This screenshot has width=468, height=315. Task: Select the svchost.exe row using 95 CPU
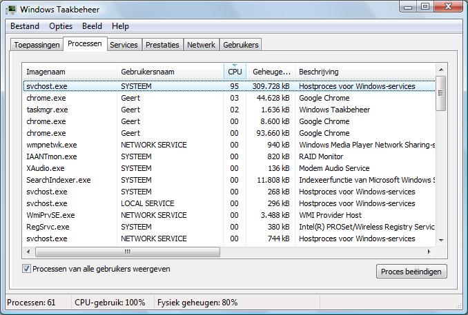(229, 86)
